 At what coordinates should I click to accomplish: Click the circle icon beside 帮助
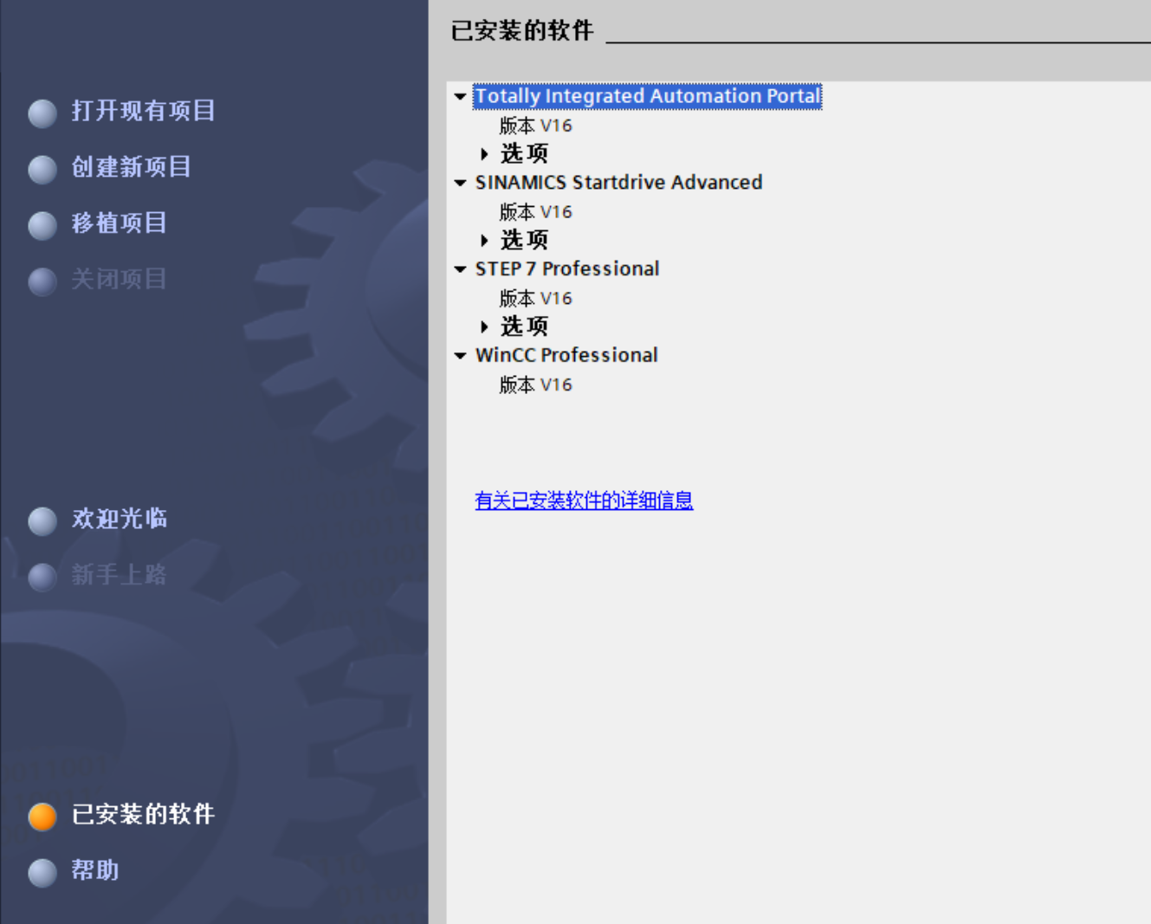point(42,873)
